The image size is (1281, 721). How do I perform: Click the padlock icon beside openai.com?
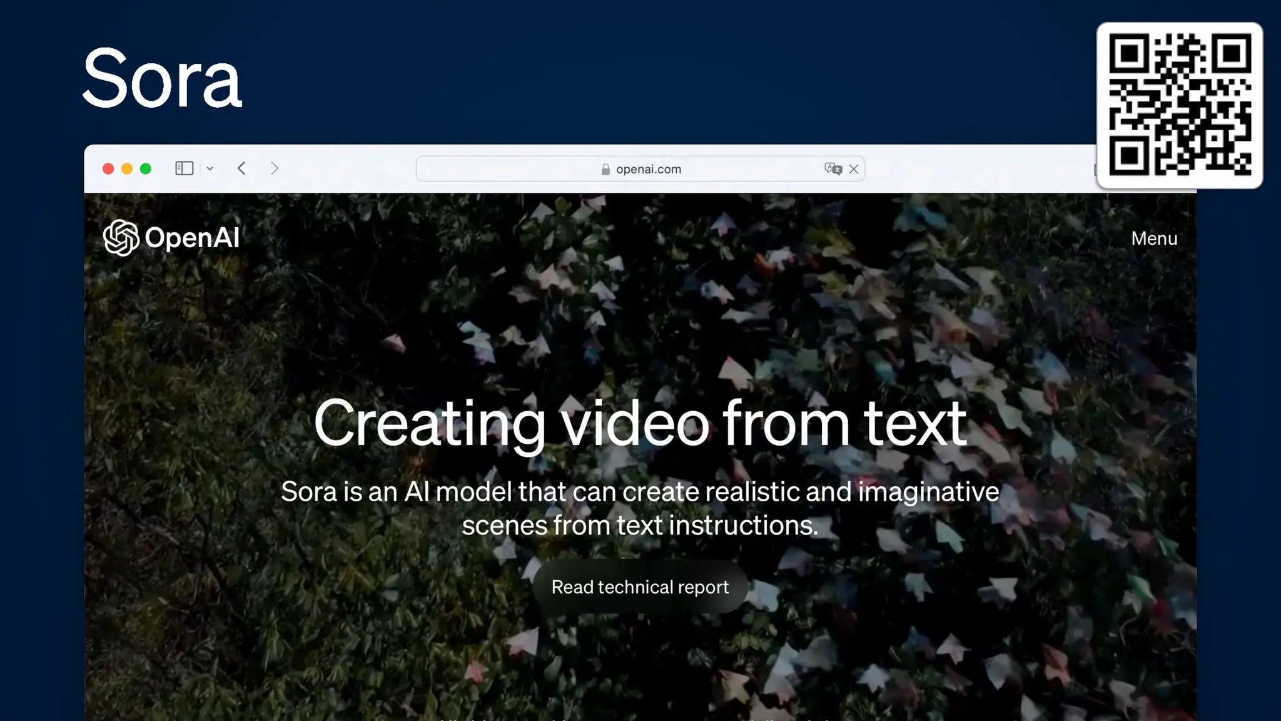[605, 170]
